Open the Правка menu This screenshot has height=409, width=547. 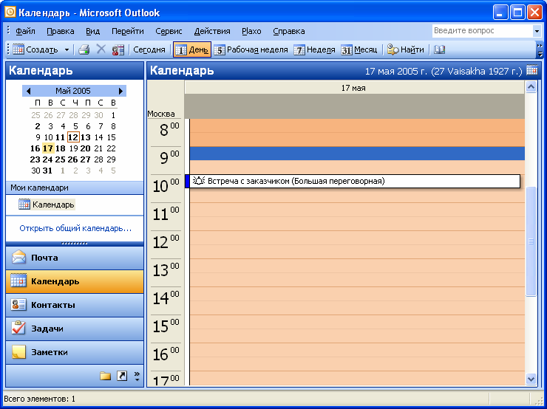[x=61, y=31]
